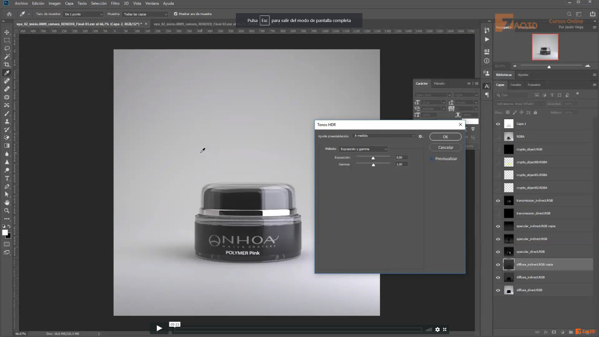Hide the specular_direct.RGB layer

pyautogui.click(x=498, y=252)
